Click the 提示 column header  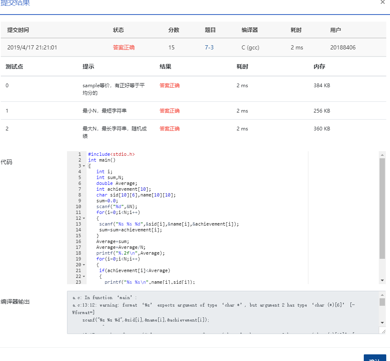[x=88, y=66]
